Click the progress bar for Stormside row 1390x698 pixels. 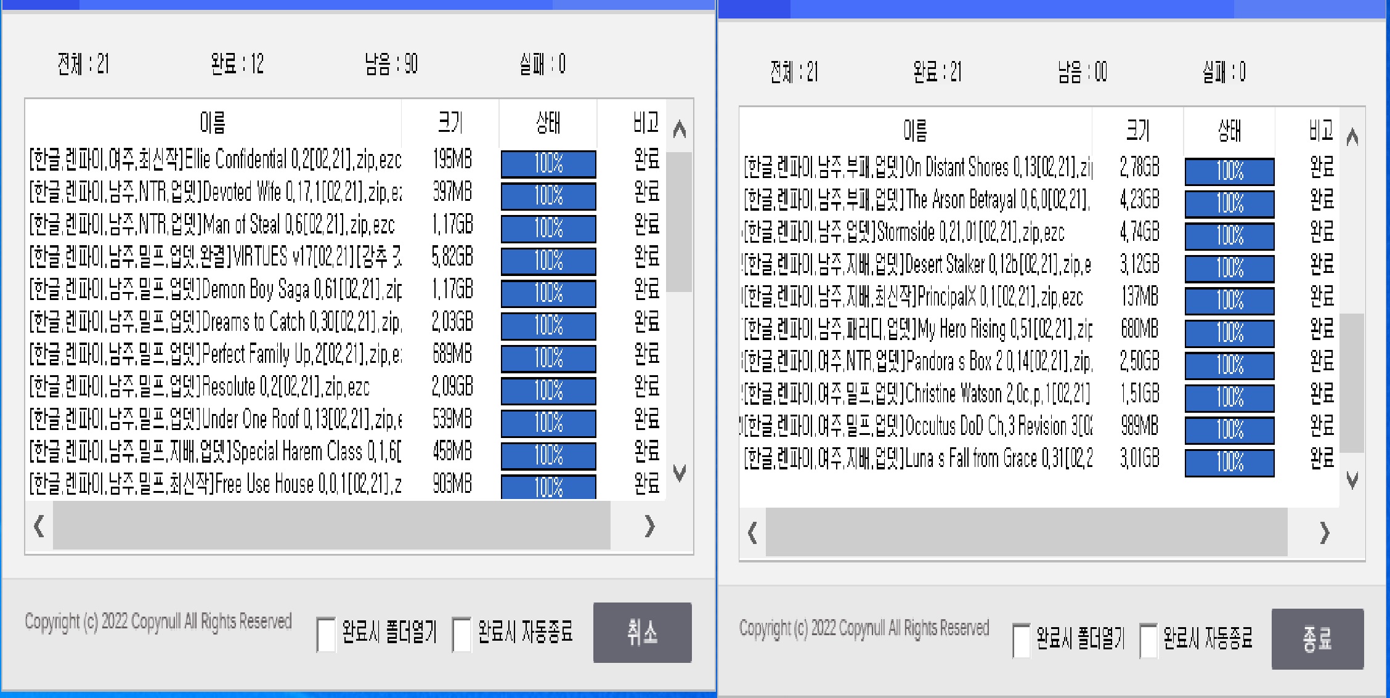1229,237
